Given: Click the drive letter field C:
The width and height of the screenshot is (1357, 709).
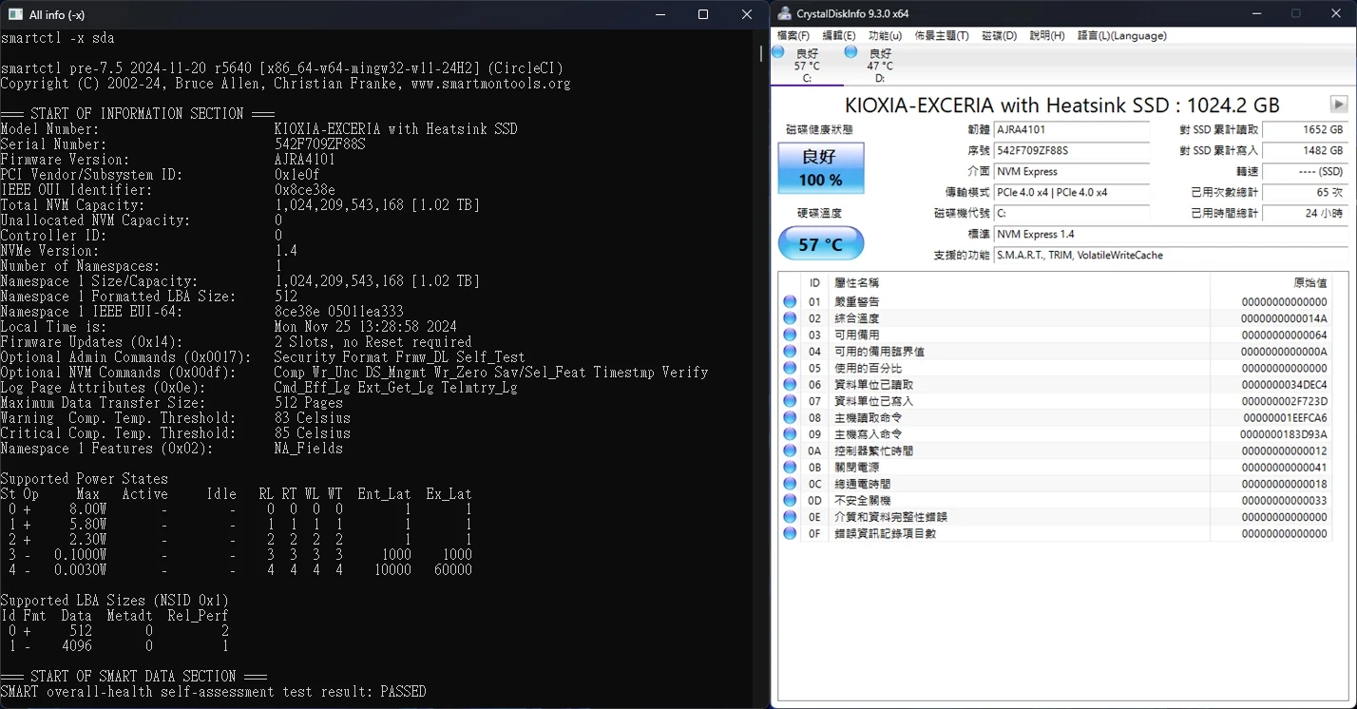Looking at the screenshot, I should point(1071,214).
